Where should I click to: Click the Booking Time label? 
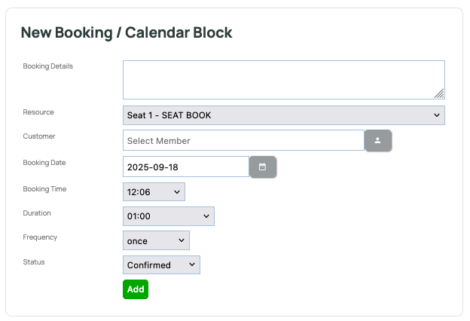[x=45, y=189]
